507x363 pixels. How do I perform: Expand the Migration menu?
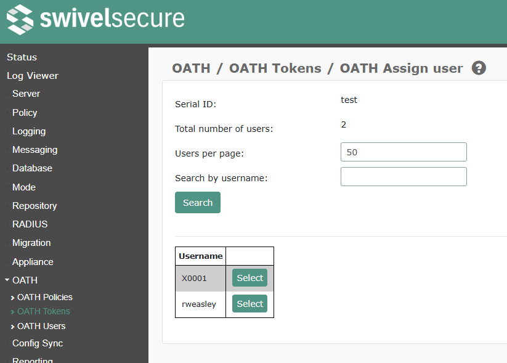(x=31, y=243)
